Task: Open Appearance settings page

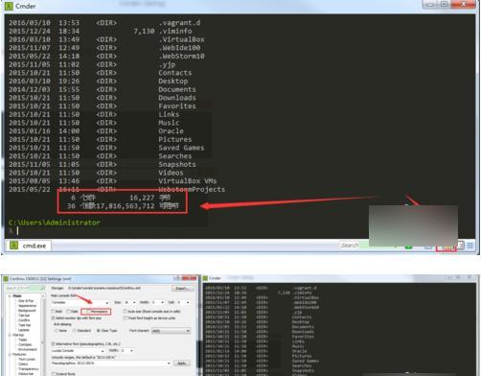Action: coord(27,306)
